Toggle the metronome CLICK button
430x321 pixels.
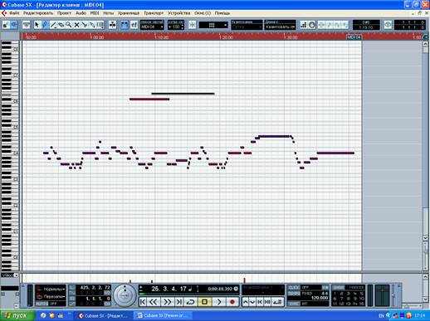[294, 288]
